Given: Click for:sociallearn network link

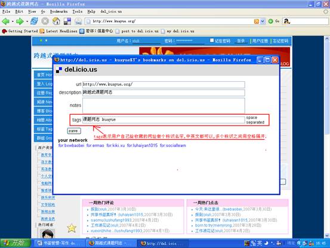Looking at the screenshot, I should click(173, 146).
